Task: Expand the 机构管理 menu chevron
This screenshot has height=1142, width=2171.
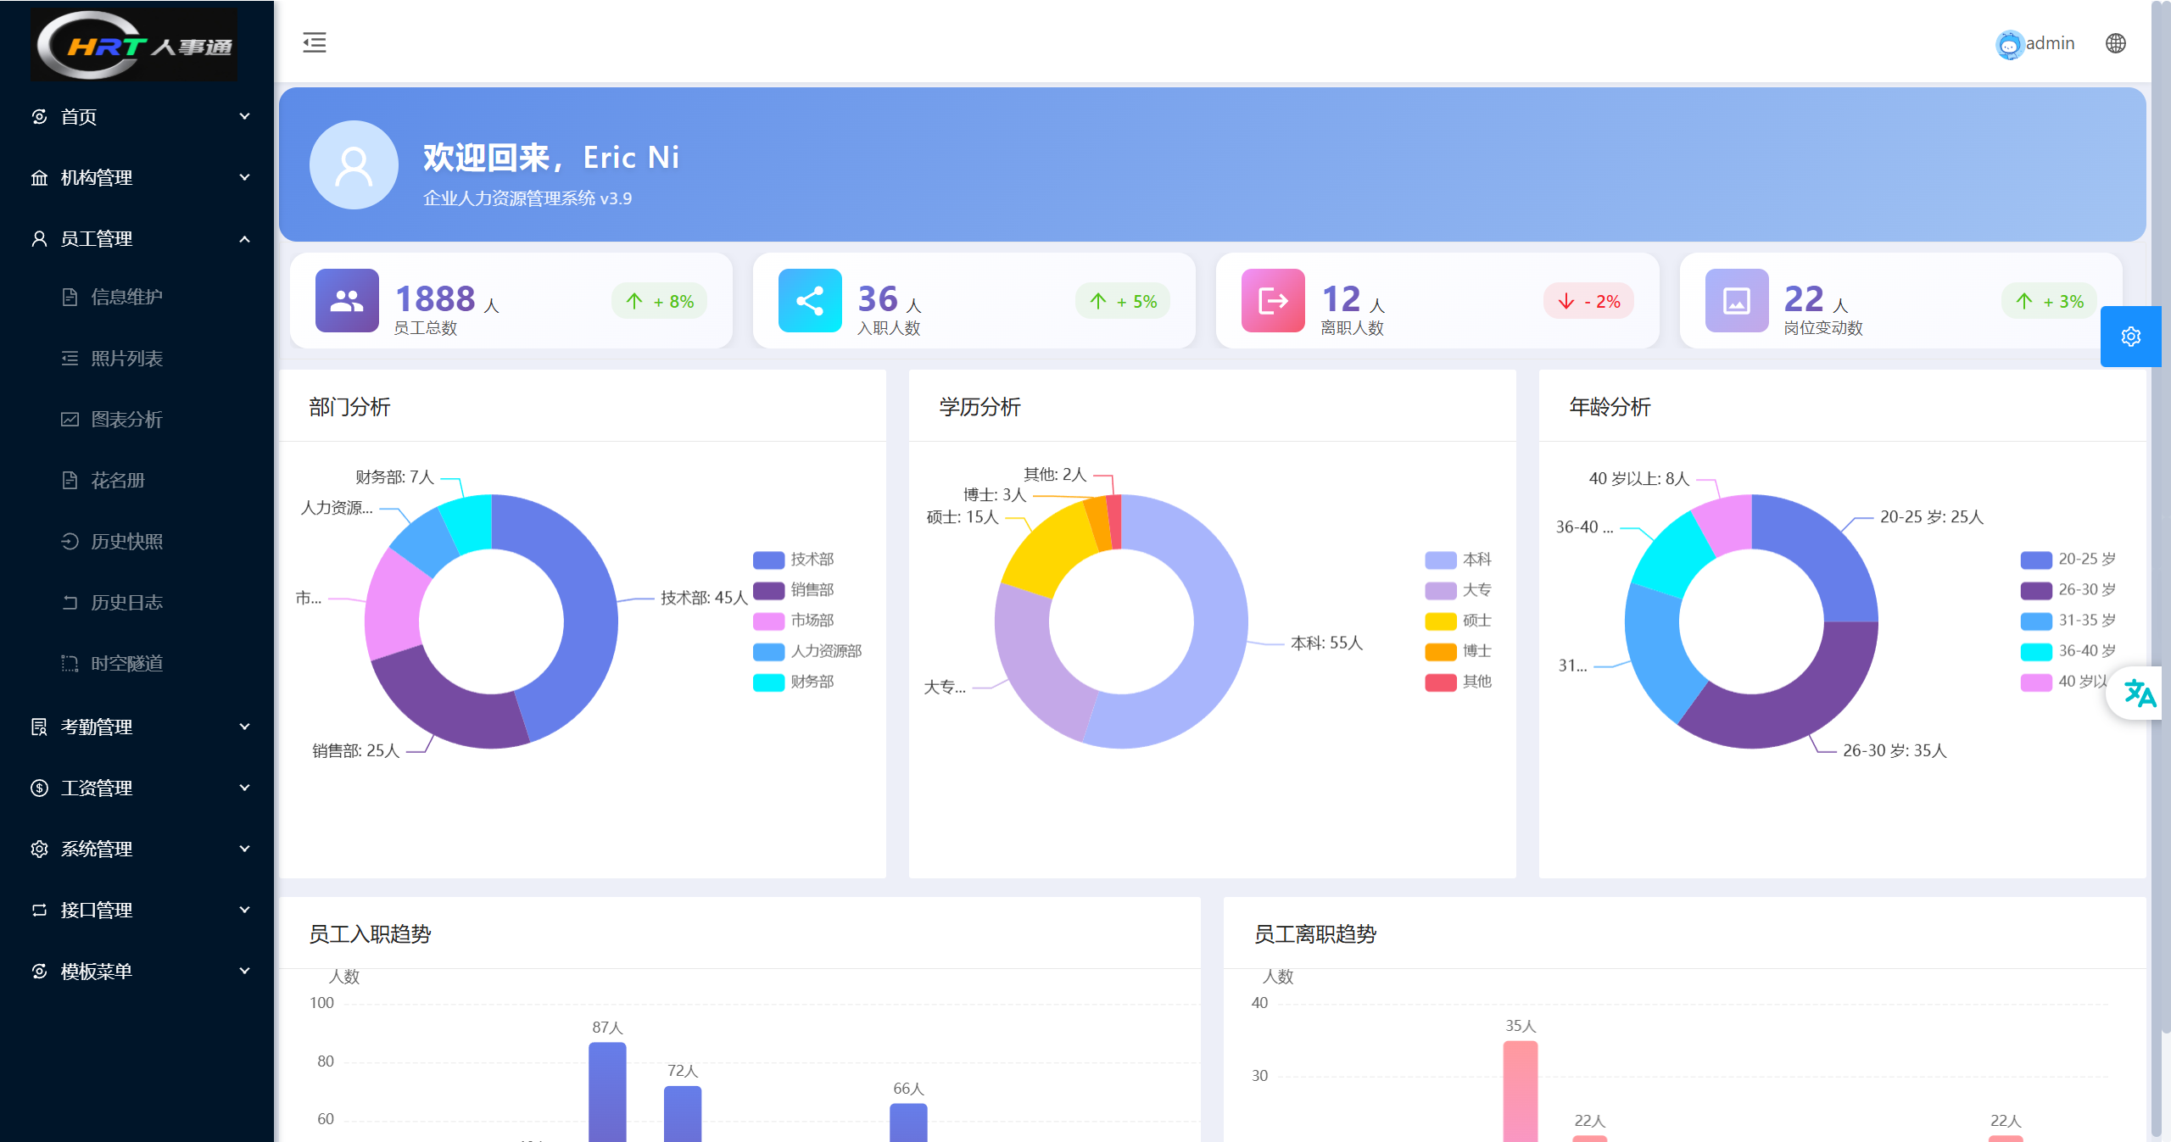Action: (x=245, y=177)
